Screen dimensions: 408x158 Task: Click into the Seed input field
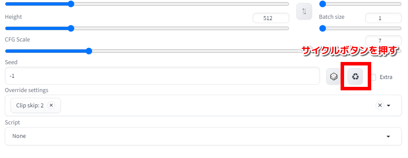[x=162, y=76]
